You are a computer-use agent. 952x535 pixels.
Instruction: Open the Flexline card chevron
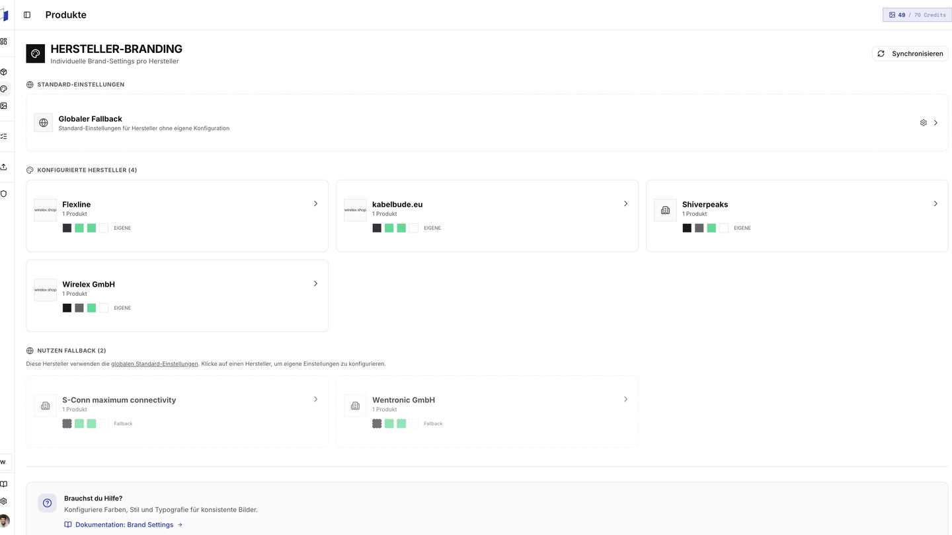click(315, 203)
